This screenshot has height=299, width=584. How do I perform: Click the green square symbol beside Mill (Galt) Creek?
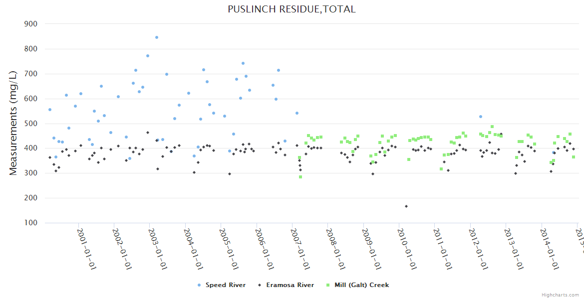coord(327,285)
